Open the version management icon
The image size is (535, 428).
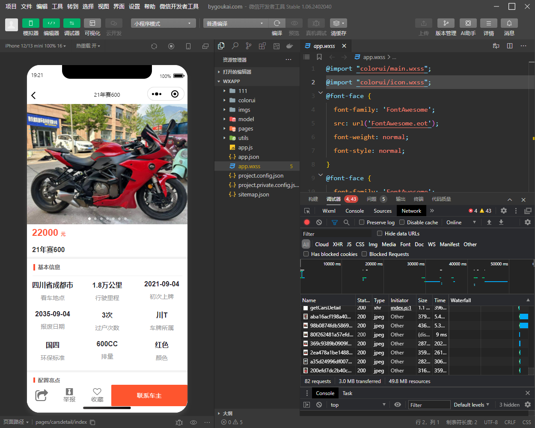446,23
